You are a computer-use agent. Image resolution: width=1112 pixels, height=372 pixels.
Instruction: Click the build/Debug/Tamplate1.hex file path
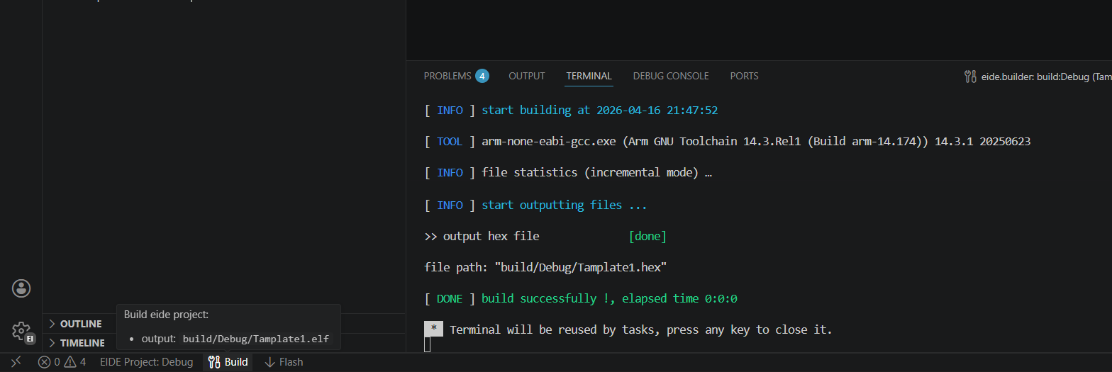tap(581, 267)
